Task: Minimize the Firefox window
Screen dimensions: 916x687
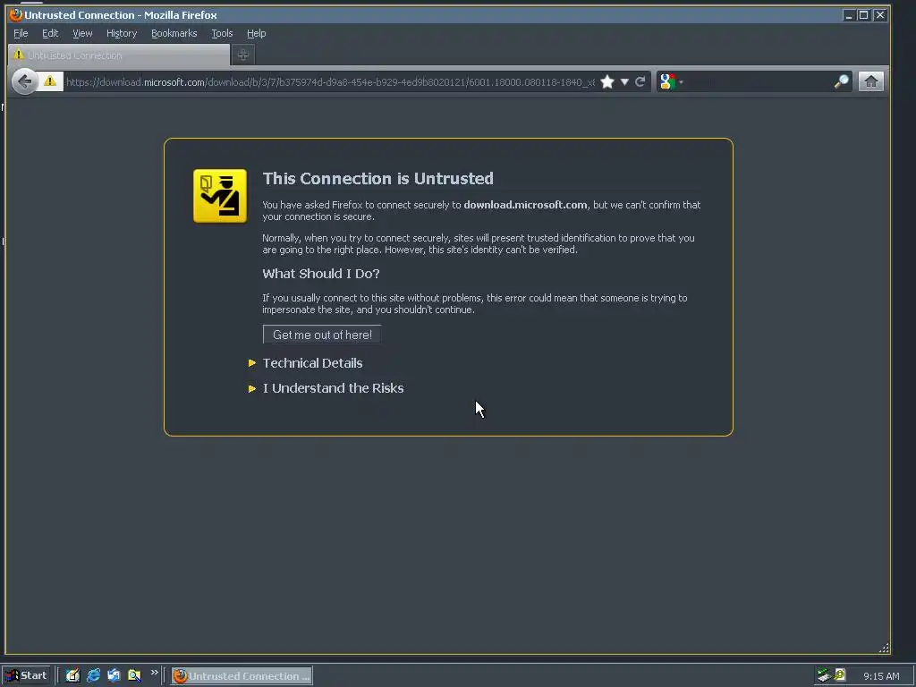Action: click(x=849, y=15)
